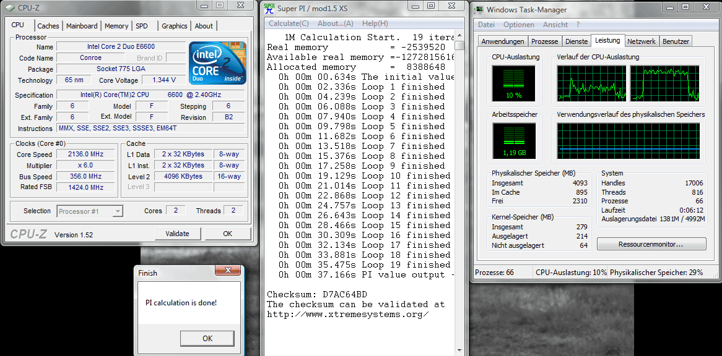Open the Ansicht menu in Task-Manager

[555, 25]
